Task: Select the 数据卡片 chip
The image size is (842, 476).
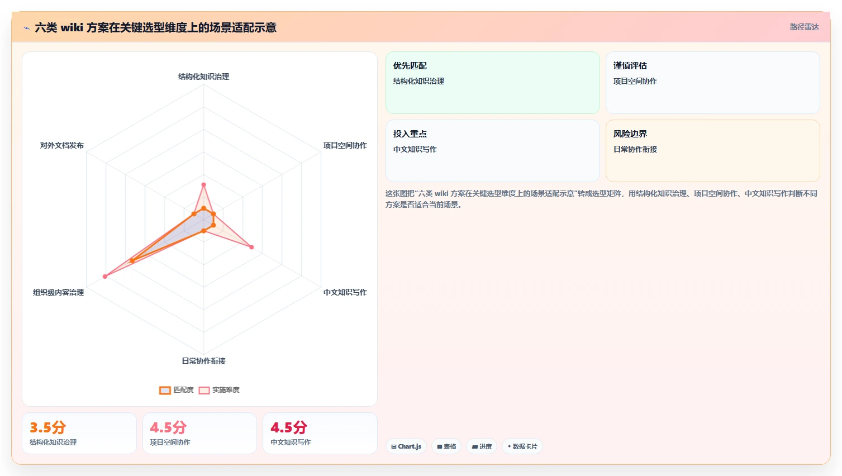Action: [522, 446]
